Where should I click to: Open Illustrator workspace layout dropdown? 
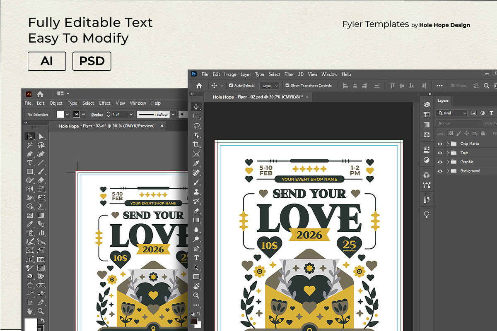(x=63, y=94)
